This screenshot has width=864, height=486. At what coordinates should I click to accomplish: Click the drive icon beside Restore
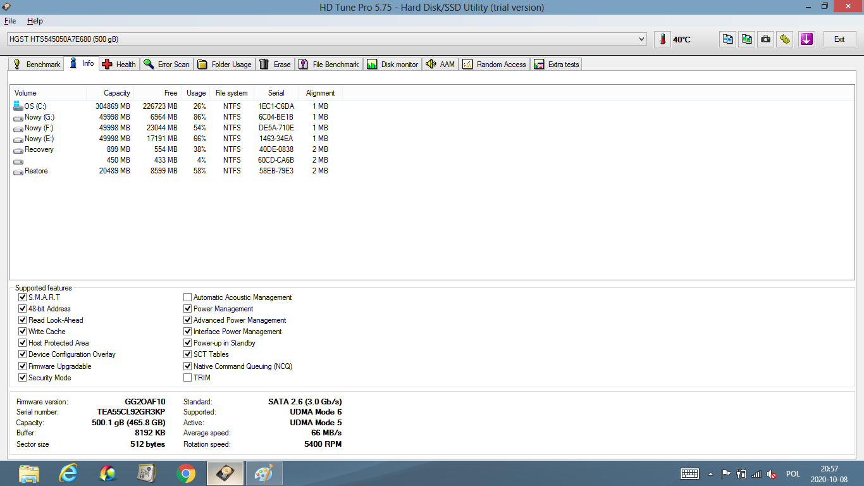coord(18,171)
